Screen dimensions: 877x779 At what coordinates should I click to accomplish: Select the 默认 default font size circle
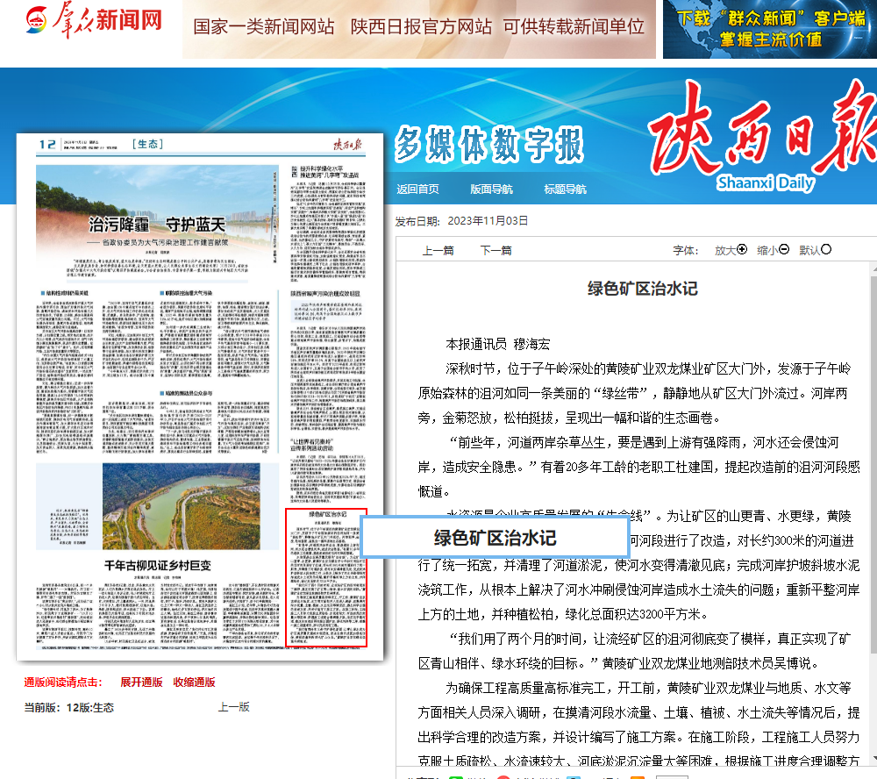click(826, 250)
